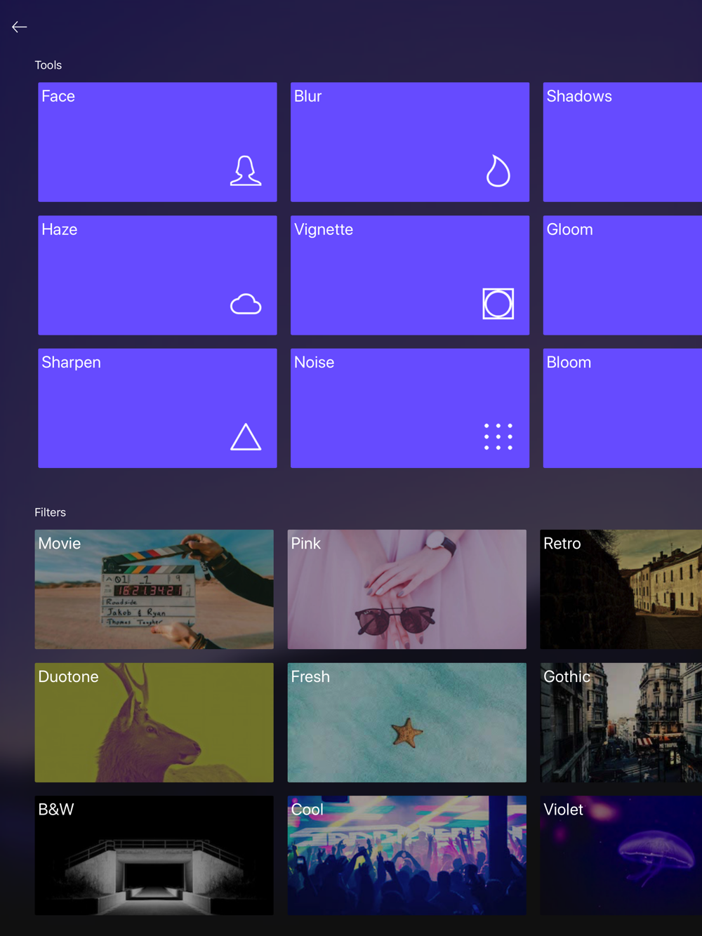The image size is (702, 936).
Task: Tap the Face tool silhouette icon
Action: 246,171
